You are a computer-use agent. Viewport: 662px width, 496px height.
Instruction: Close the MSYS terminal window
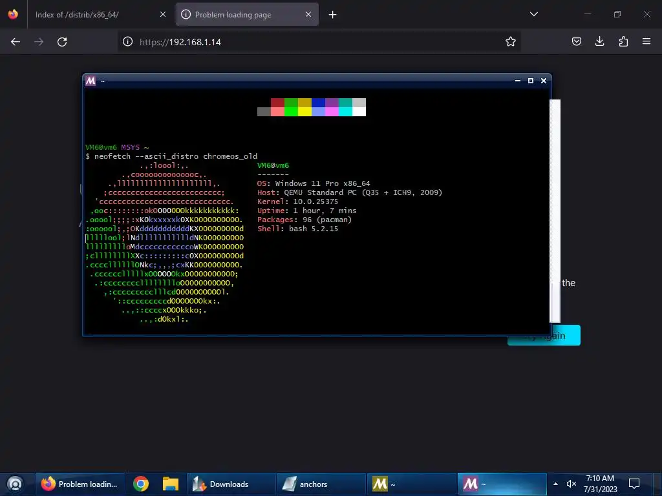click(x=544, y=81)
